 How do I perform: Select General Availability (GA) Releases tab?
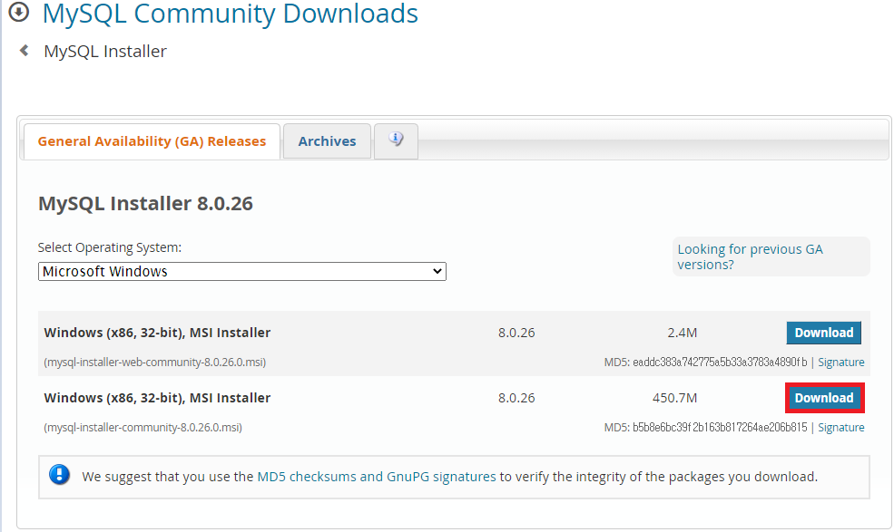[x=152, y=141]
